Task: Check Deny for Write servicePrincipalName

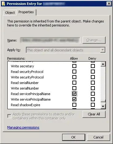Action: [x=93, y=99]
